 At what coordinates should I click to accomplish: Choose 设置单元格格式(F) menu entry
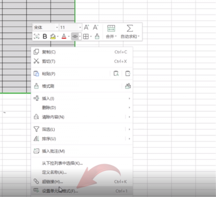click(x=60, y=191)
